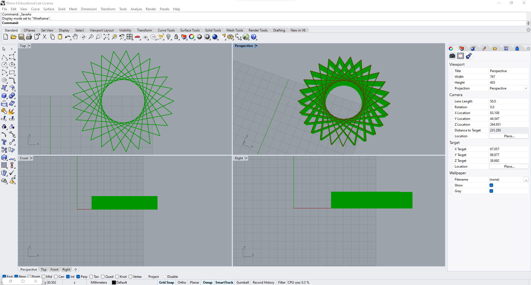The height and width of the screenshot is (285, 531).
Task: Click the Help question mark icon
Action: pos(254,37)
